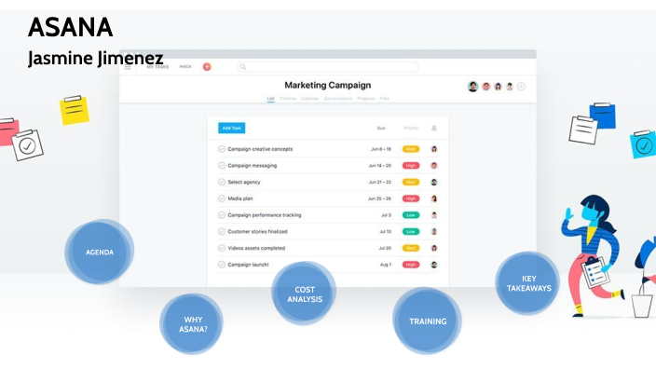656x369 pixels.
Task: Open the COST ANALYSIS topic circle
Action: tap(304, 294)
